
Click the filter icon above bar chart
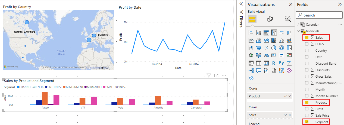(209, 75)
